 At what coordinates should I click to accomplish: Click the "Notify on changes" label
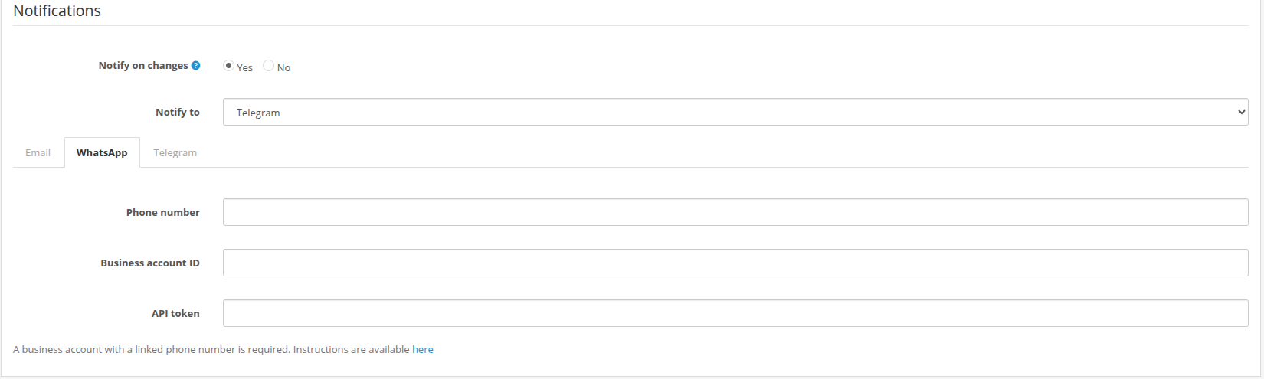pyautogui.click(x=142, y=66)
